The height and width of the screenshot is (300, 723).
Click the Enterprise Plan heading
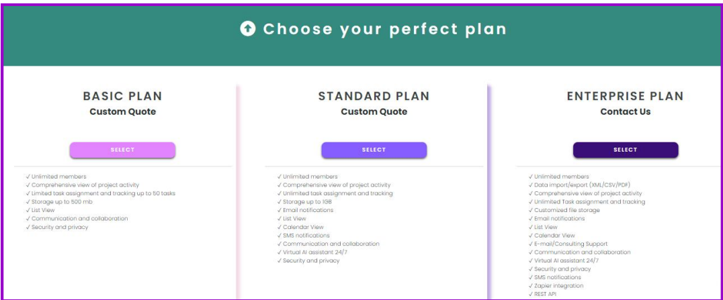click(x=625, y=96)
